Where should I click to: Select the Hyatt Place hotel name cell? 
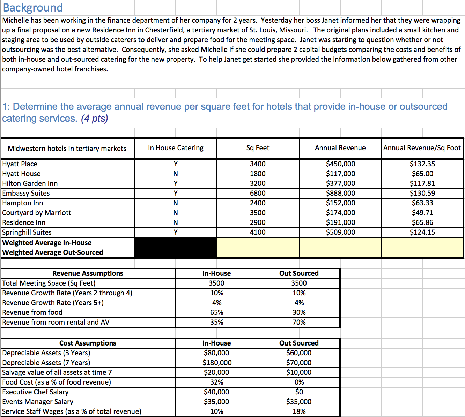point(67,164)
